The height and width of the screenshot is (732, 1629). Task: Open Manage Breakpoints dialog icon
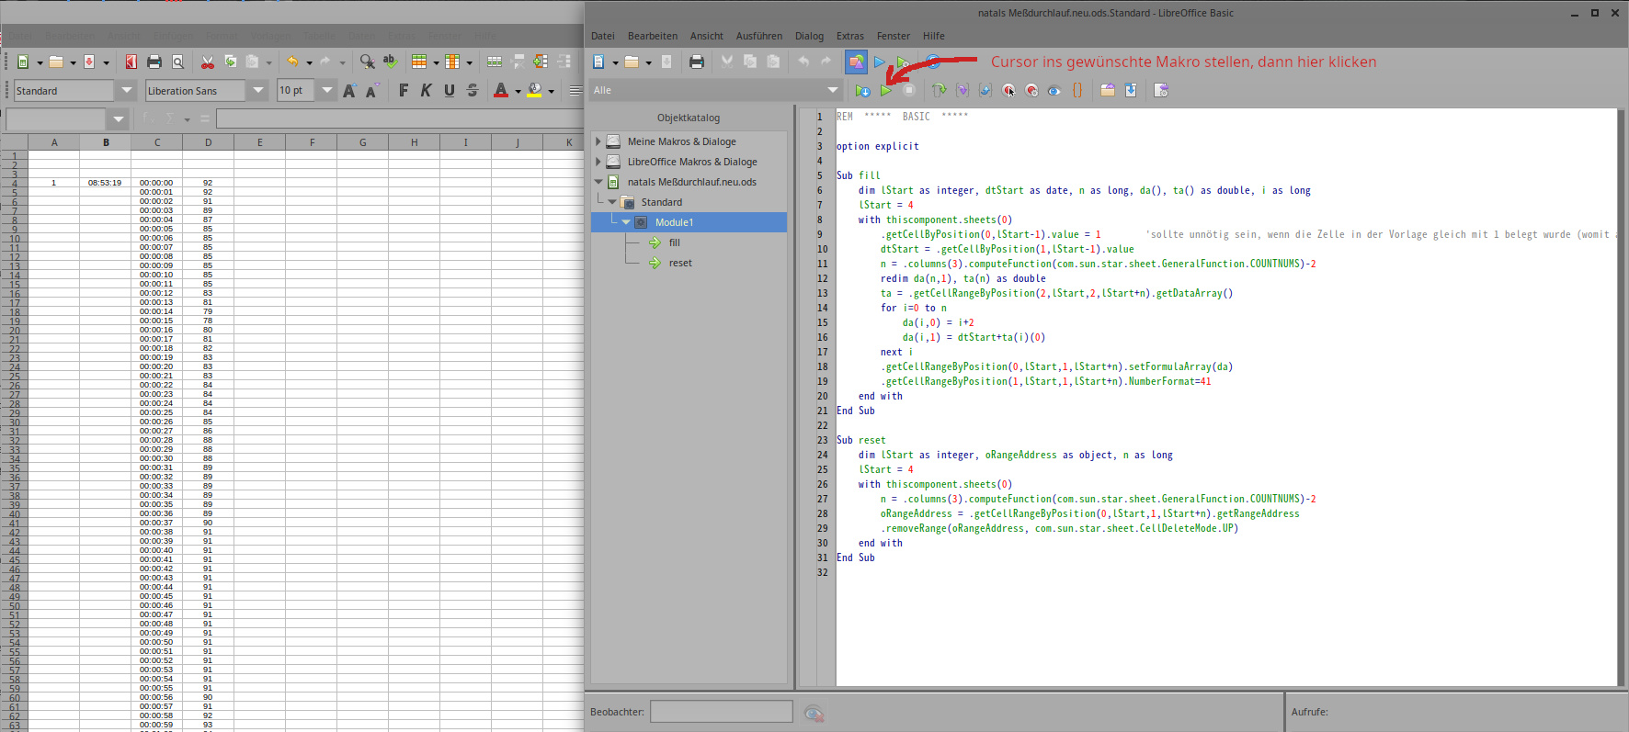point(1031,90)
